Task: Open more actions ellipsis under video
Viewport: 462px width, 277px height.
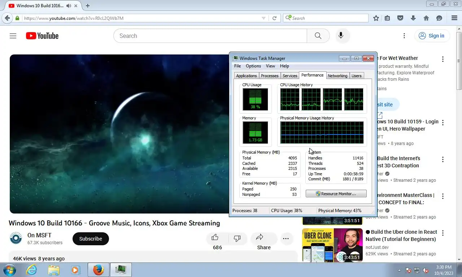Action: tap(286, 238)
